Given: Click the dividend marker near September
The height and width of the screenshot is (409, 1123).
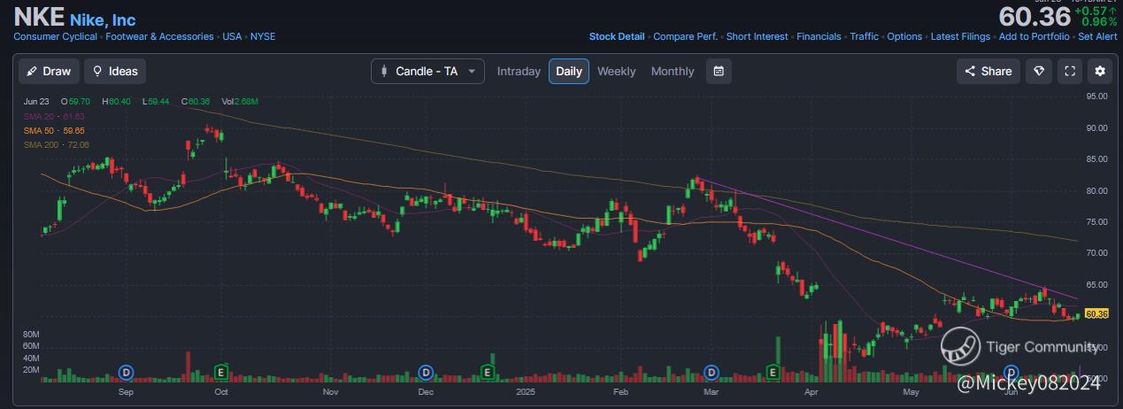Looking at the screenshot, I should click(x=126, y=371).
